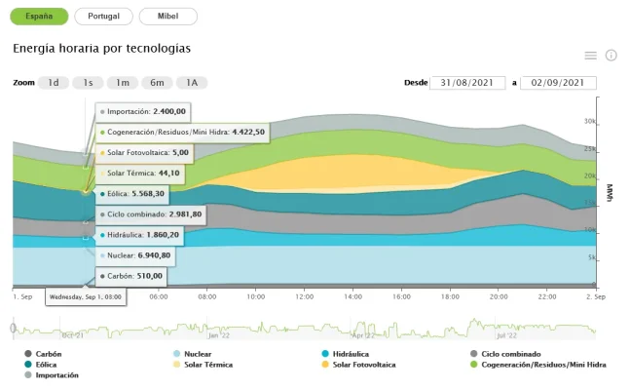This screenshot has width=630, height=390.
Task: Click Cogeneración/Residuos/Mini Hidra: 4.422,50 tooltip
Action: click(182, 132)
